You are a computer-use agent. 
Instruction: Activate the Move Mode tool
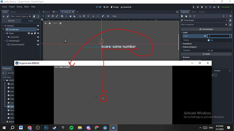click(48, 16)
